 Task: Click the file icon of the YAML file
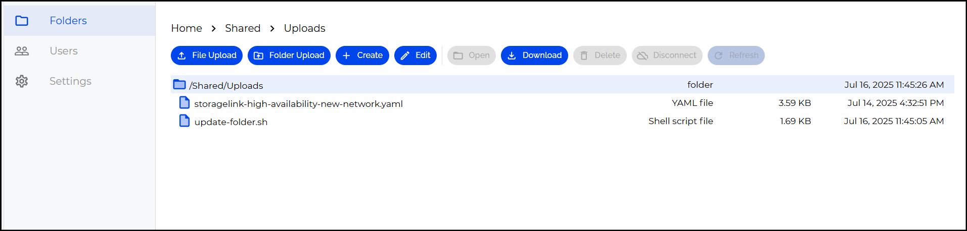tap(185, 103)
